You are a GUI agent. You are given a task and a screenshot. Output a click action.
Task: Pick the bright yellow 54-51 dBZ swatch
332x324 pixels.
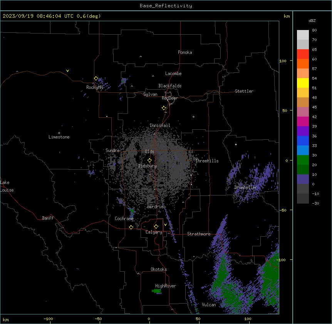pyautogui.click(x=303, y=83)
